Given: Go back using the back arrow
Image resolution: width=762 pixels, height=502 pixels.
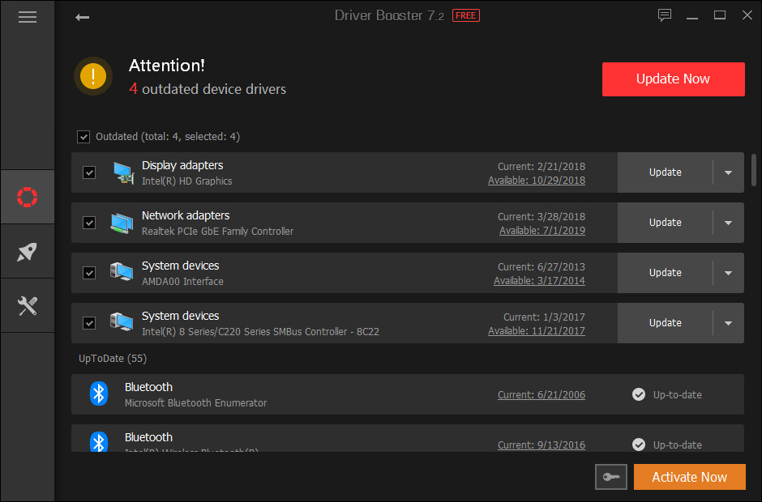Looking at the screenshot, I should (81, 15).
